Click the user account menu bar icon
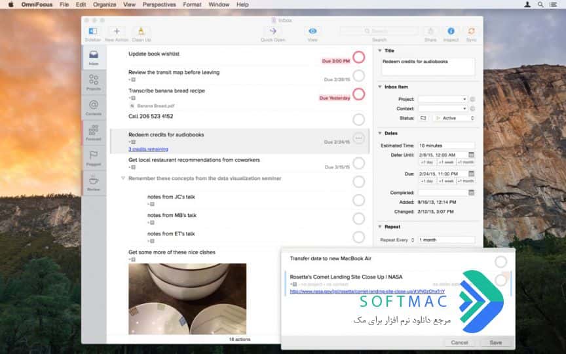566x354 pixels. 527,5
